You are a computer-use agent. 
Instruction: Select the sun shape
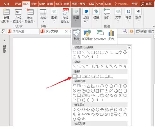116,95
